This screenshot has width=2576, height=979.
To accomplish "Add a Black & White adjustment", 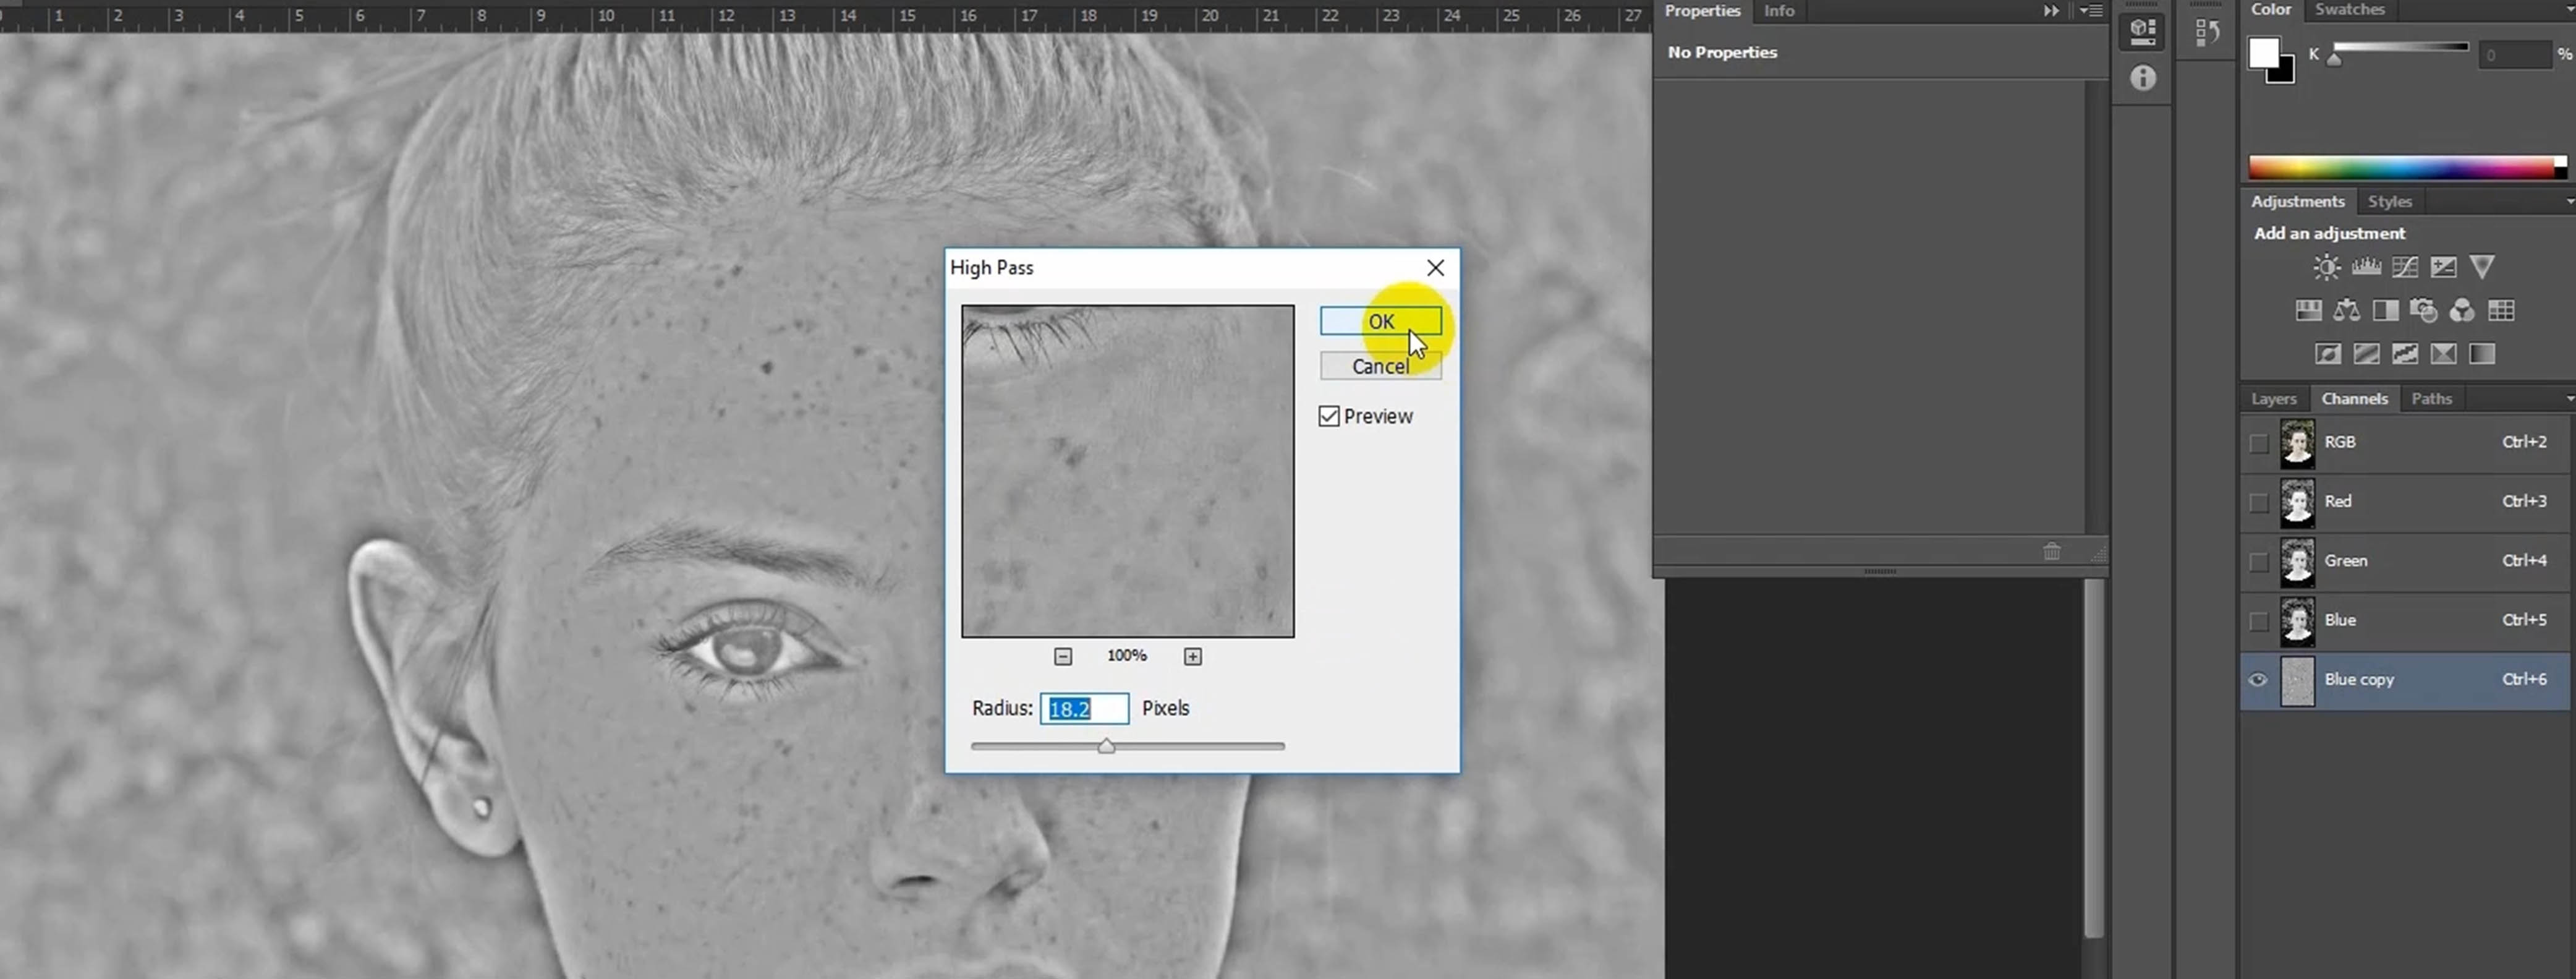I will (x=2385, y=311).
